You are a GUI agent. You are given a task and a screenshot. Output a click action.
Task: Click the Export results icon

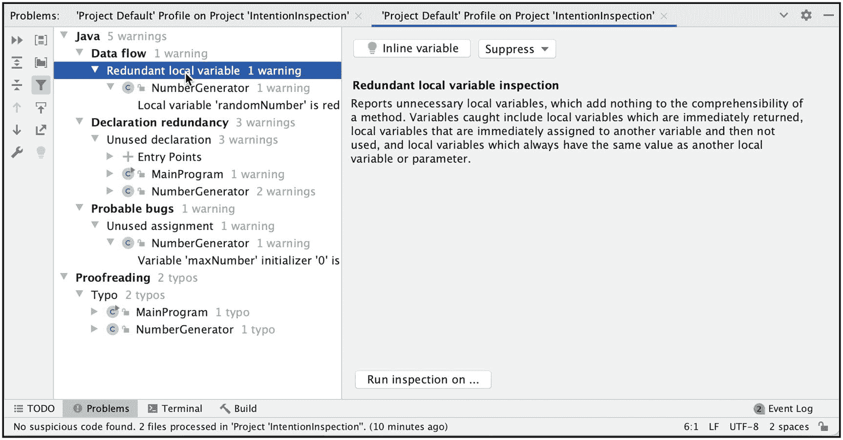[x=41, y=130]
